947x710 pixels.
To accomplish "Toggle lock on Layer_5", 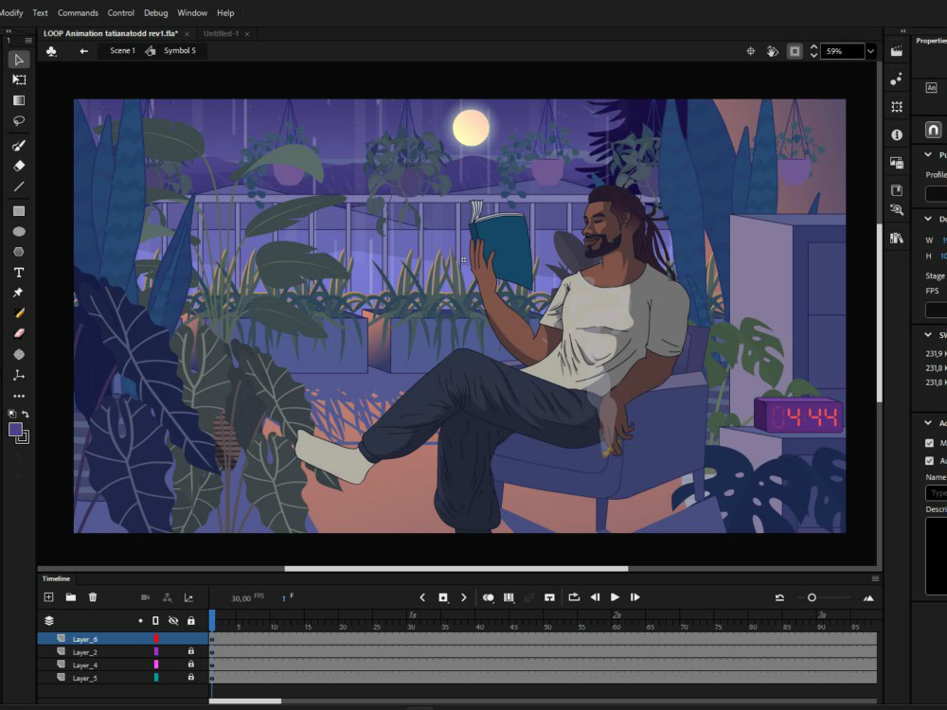I will [191, 678].
